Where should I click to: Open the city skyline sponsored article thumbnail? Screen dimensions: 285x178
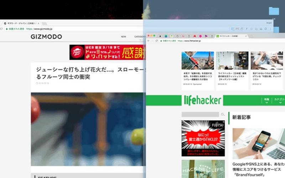(x=198, y=61)
